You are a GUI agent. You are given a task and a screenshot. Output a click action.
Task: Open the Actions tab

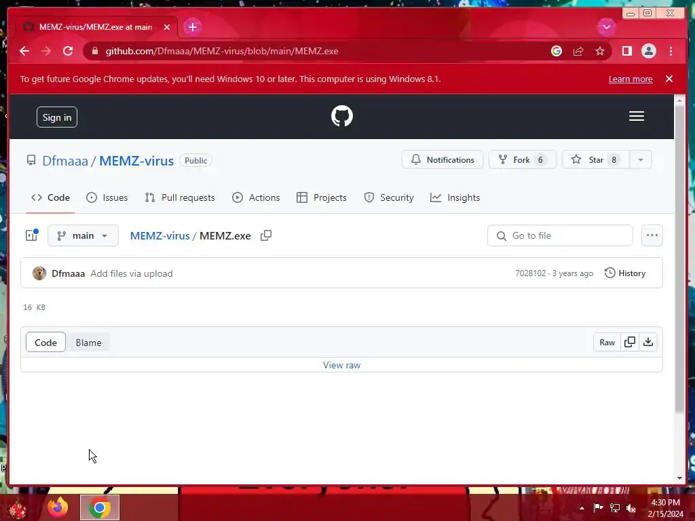click(x=256, y=197)
